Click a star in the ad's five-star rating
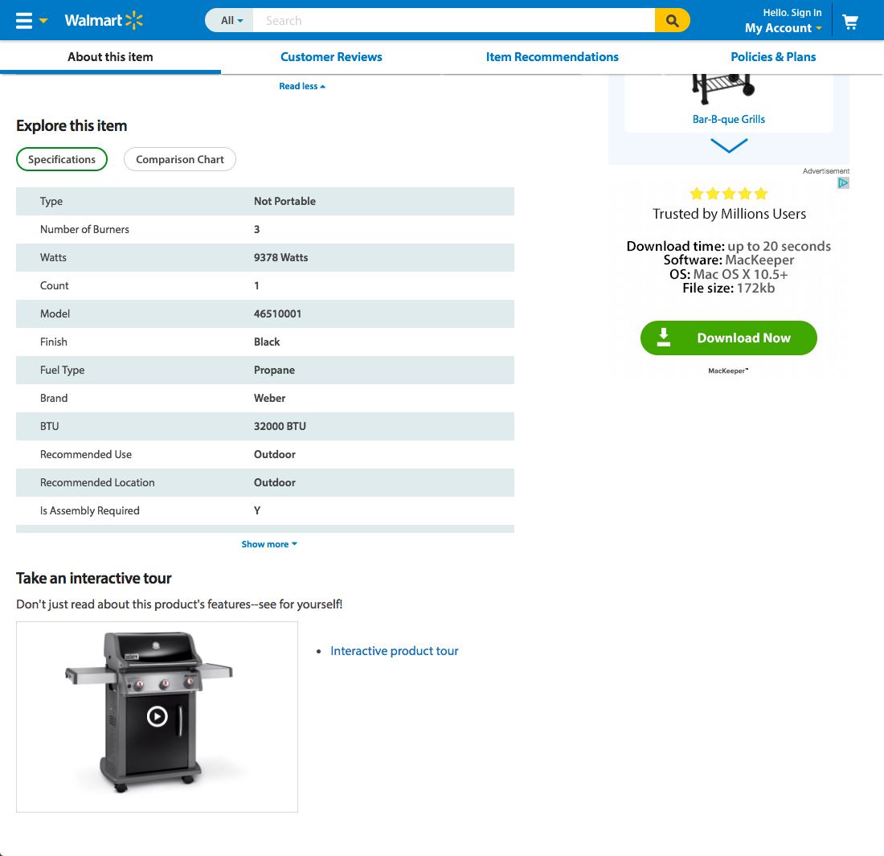Image resolution: width=884 pixels, height=856 pixels. click(x=728, y=193)
